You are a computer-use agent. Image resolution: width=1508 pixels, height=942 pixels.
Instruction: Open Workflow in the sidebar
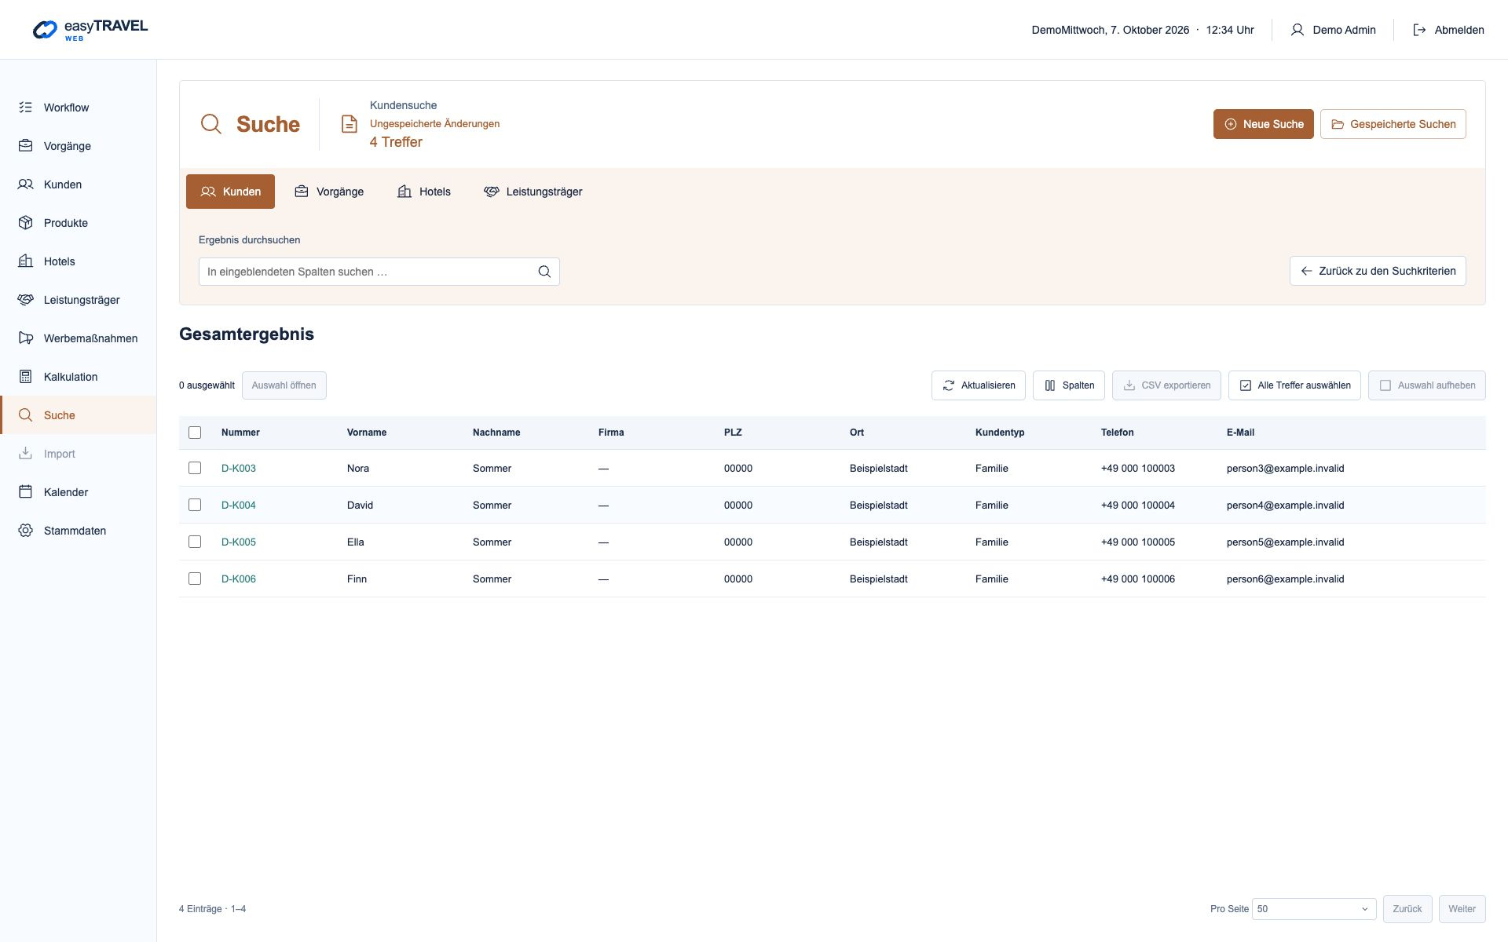coord(79,108)
